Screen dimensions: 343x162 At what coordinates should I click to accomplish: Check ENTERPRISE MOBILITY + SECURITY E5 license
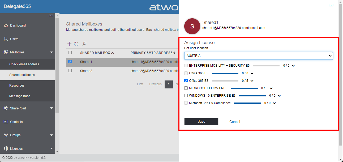(x=186, y=65)
